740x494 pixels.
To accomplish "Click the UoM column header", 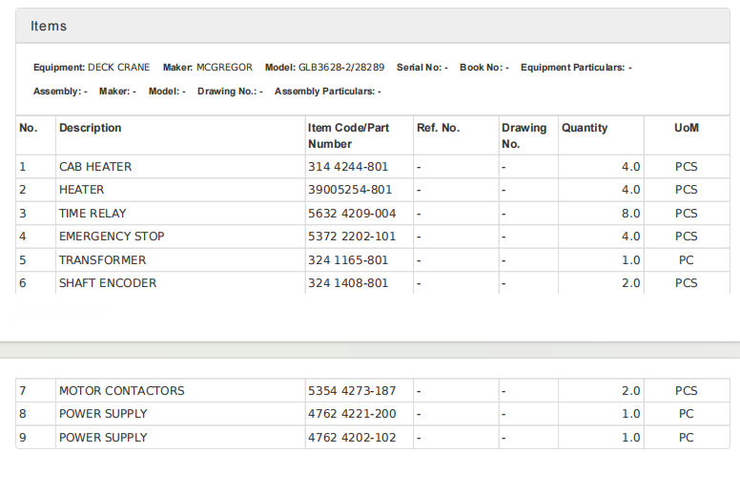I will click(686, 128).
